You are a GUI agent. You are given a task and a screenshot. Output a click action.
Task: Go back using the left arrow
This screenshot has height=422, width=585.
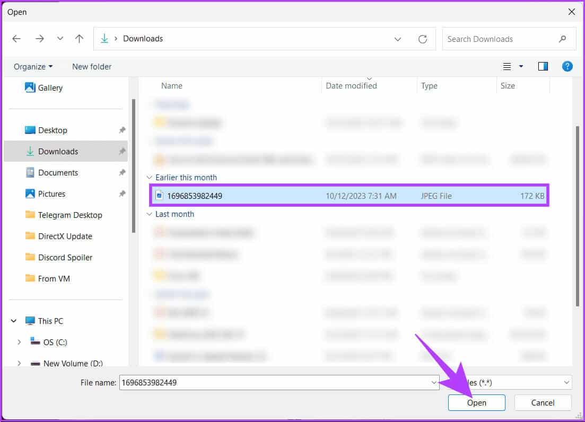16,38
